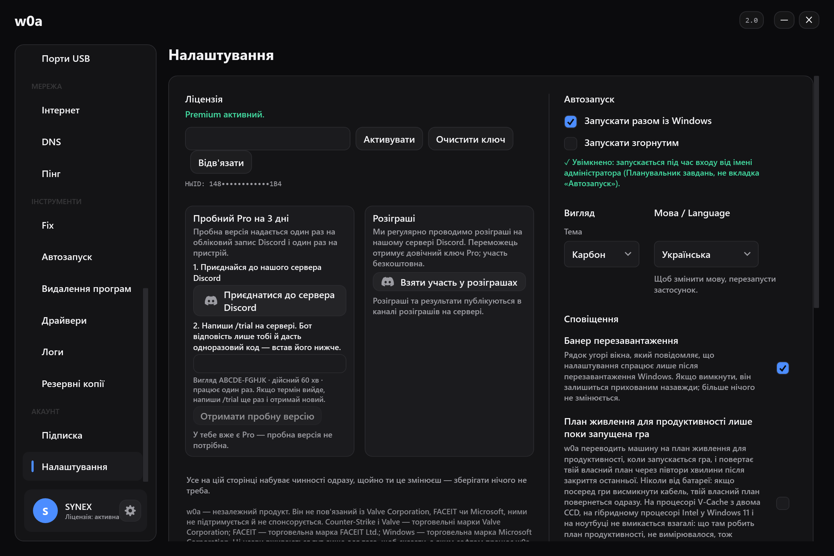Click the gear icon next to SYNEX profile
The height and width of the screenshot is (556, 834).
130,510
